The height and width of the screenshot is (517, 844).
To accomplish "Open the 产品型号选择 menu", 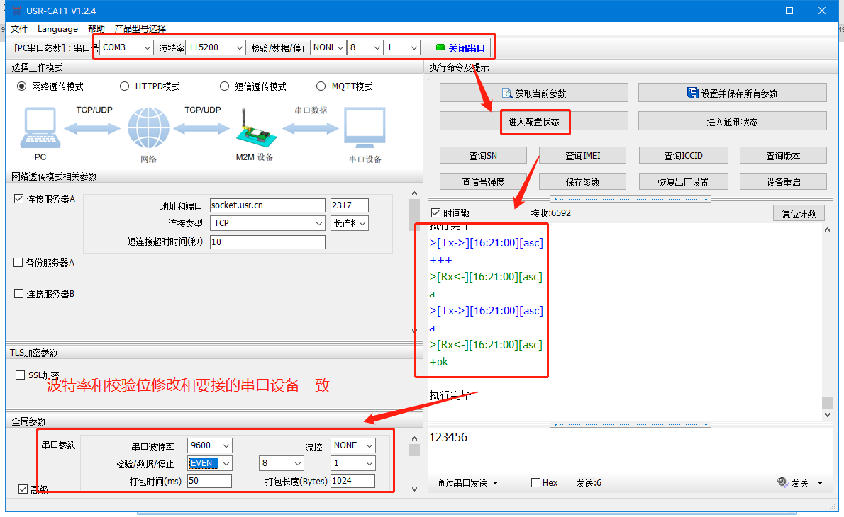I will pos(140,29).
